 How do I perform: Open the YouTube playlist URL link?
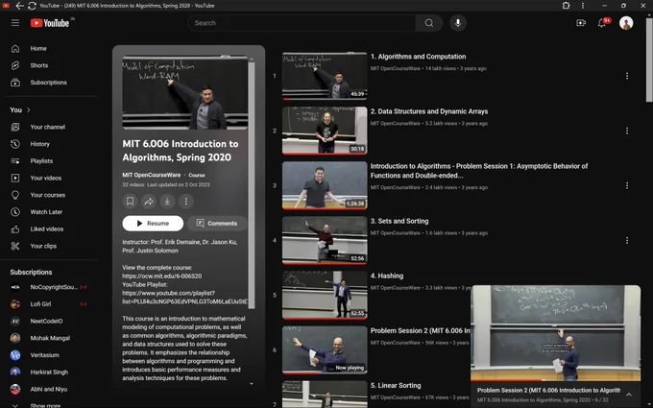184,298
